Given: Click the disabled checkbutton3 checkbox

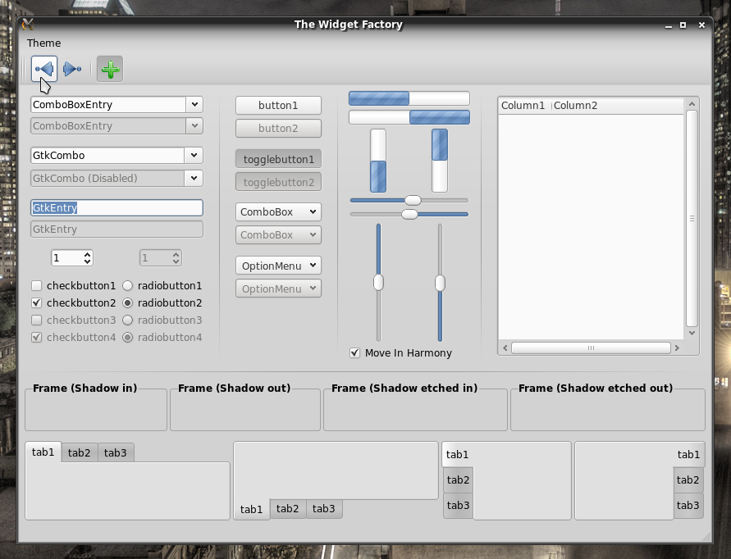Looking at the screenshot, I should pos(36,320).
